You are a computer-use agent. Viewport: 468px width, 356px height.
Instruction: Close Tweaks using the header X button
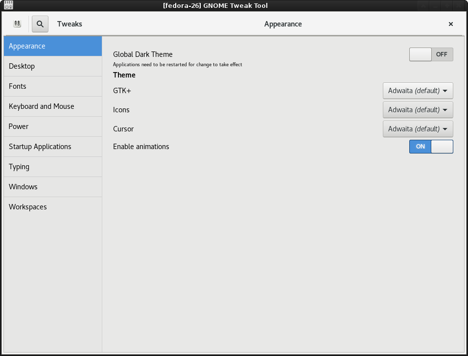coord(451,24)
